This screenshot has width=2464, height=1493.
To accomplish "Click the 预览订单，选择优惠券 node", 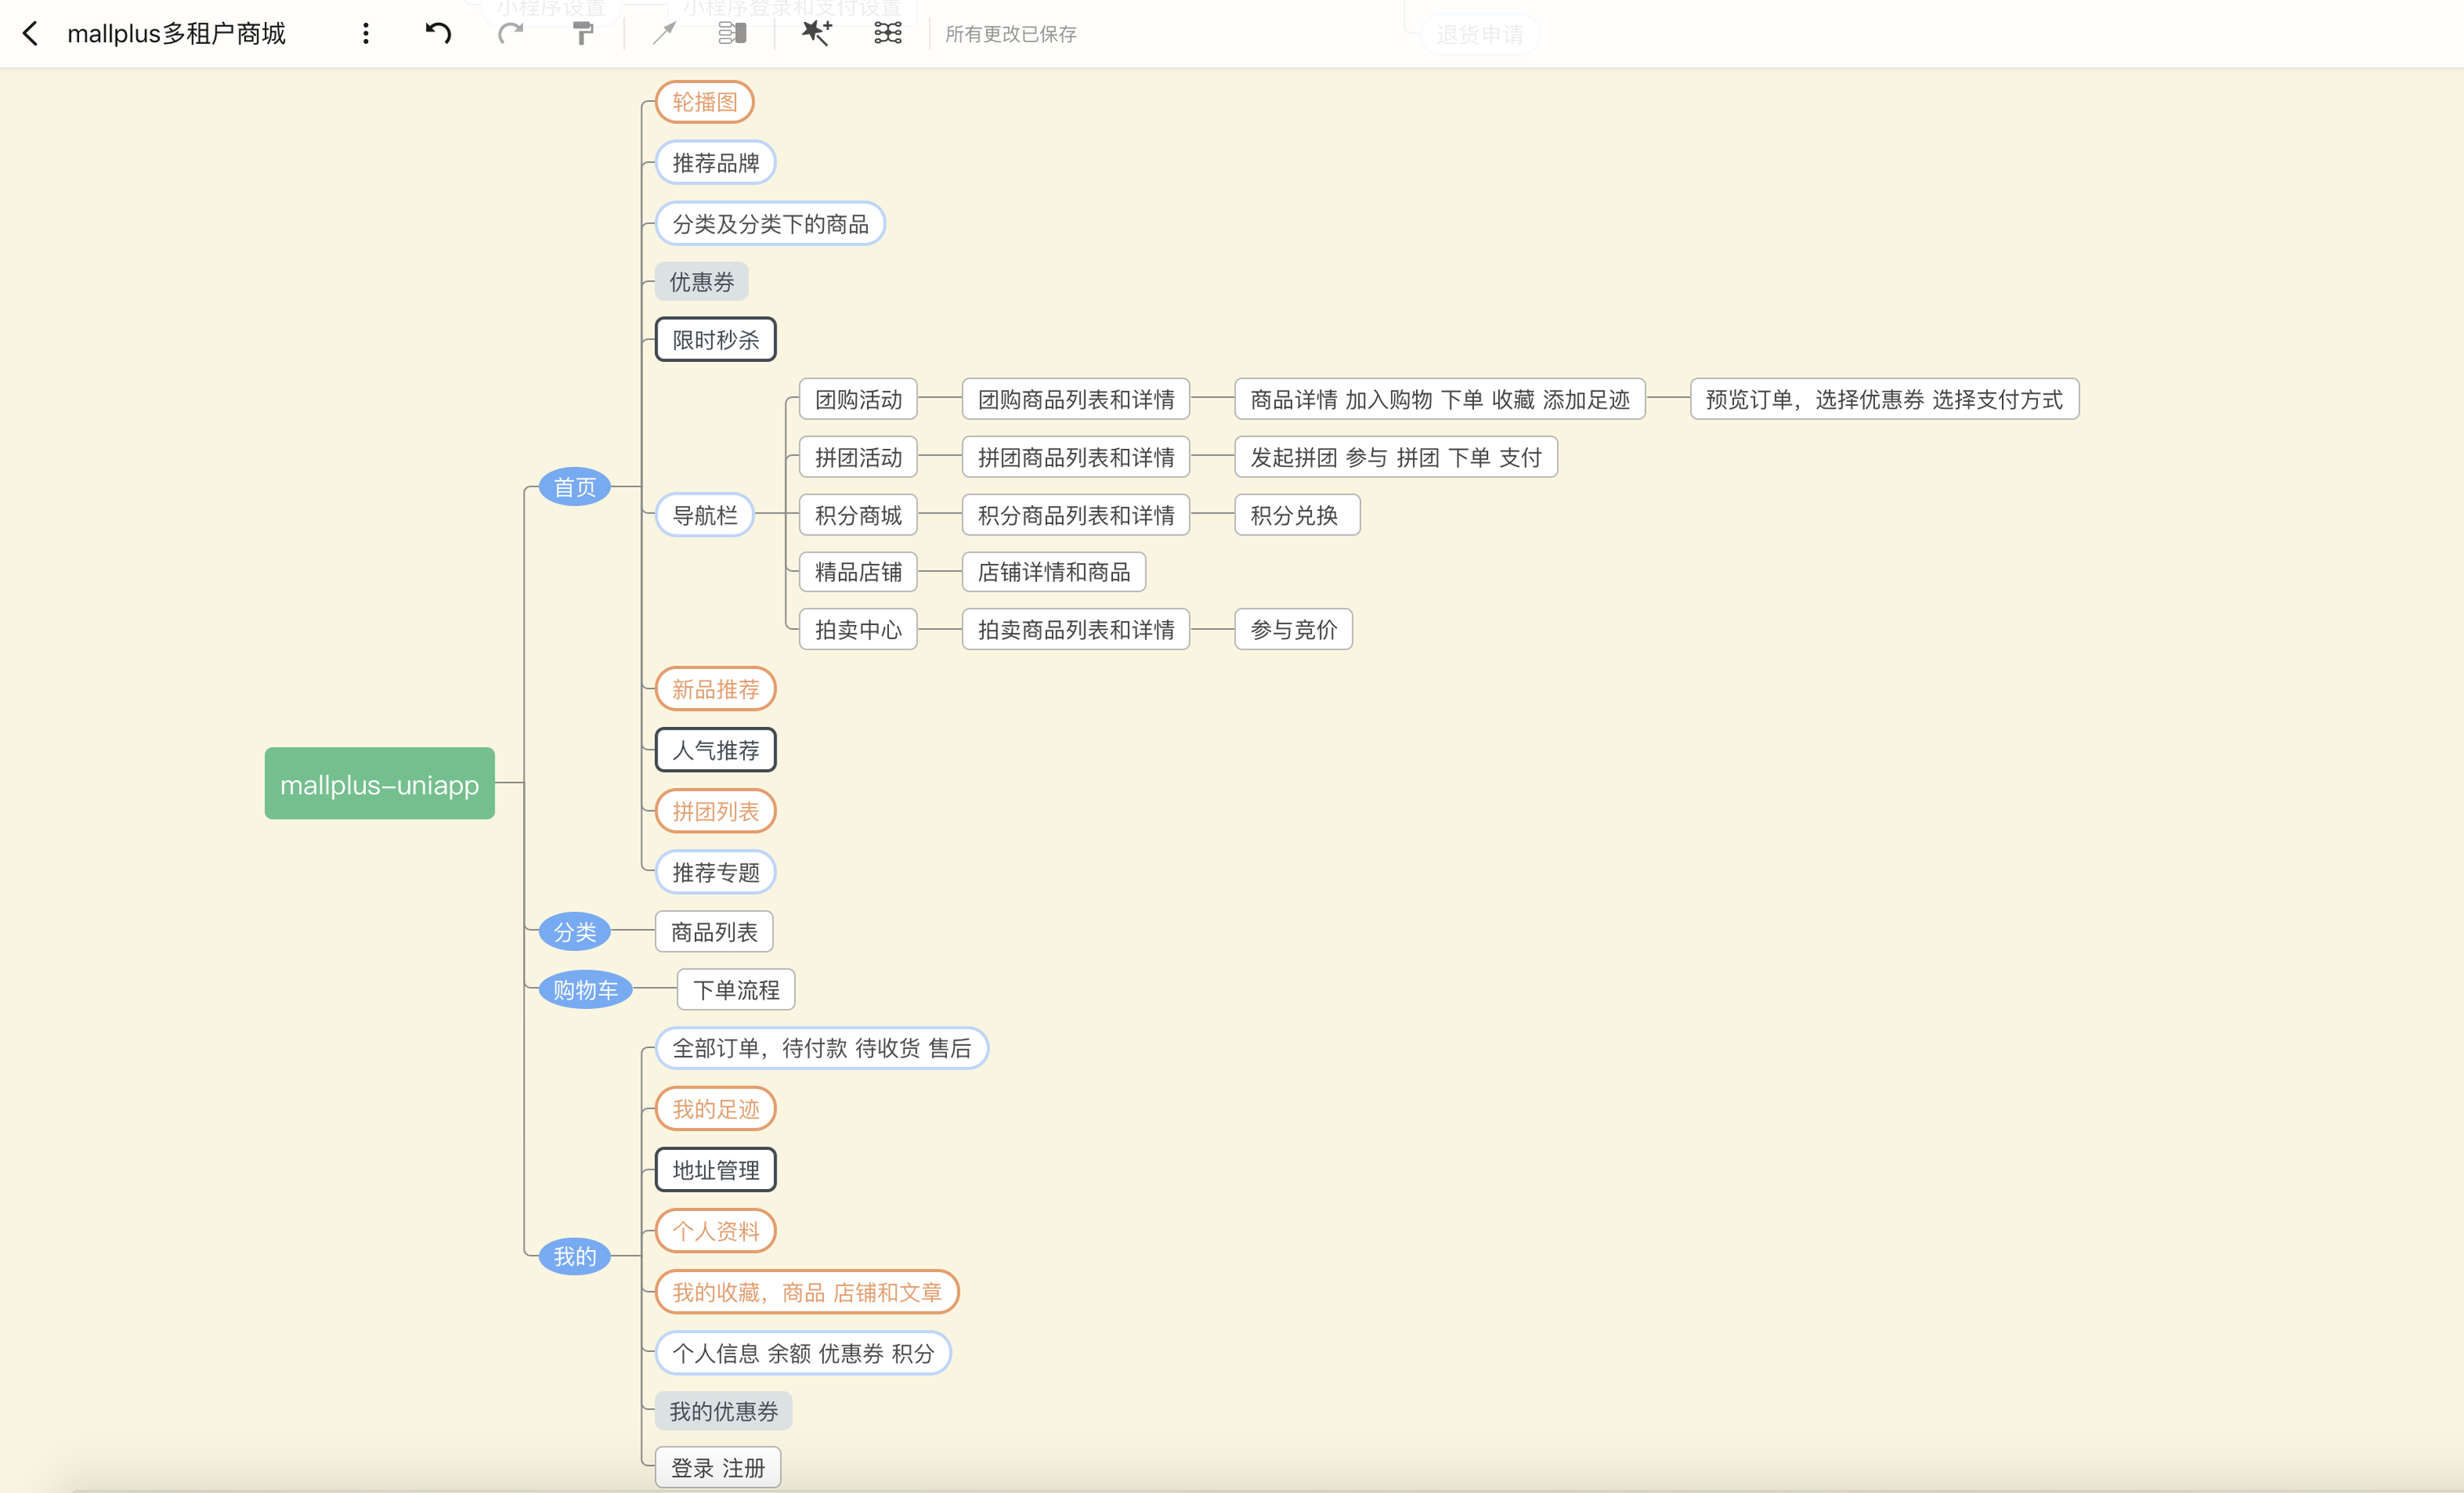I will click(x=1883, y=400).
